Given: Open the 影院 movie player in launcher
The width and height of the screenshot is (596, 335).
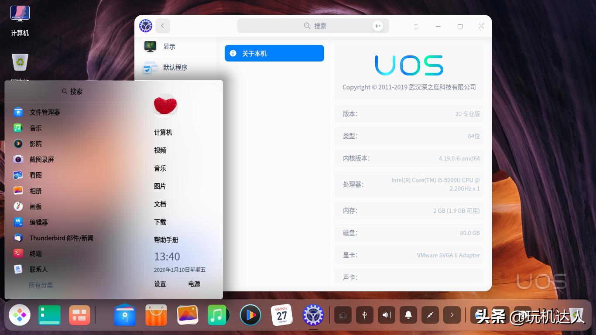Looking at the screenshot, I should pos(35,144).
